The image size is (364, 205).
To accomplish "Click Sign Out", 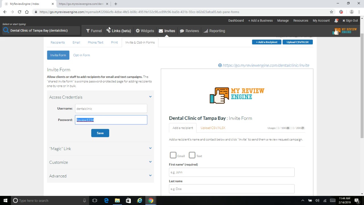I will click(x=350, y=20).
